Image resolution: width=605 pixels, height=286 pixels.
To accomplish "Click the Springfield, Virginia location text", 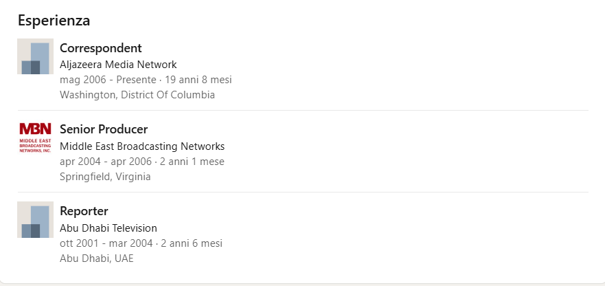I will tap(105, 177).
